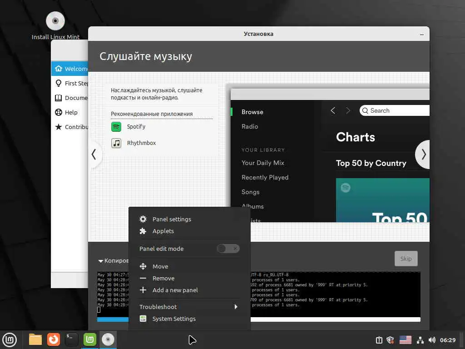Click Songs in the Spotify screenshot

pos(250,192)
